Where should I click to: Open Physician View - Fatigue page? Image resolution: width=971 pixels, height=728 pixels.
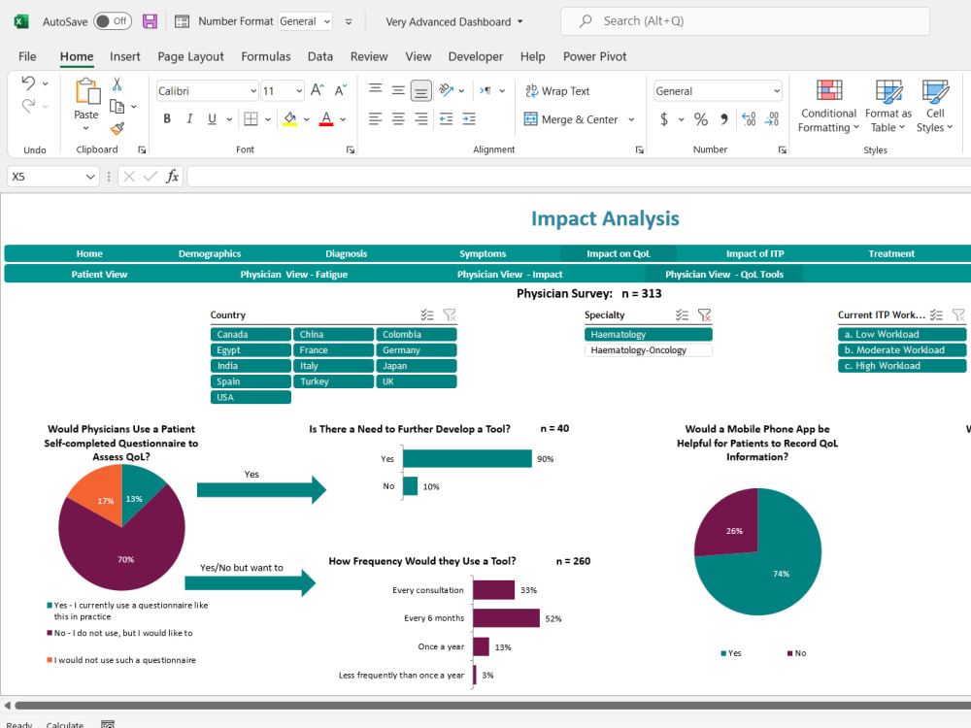(x=293, y=275)
